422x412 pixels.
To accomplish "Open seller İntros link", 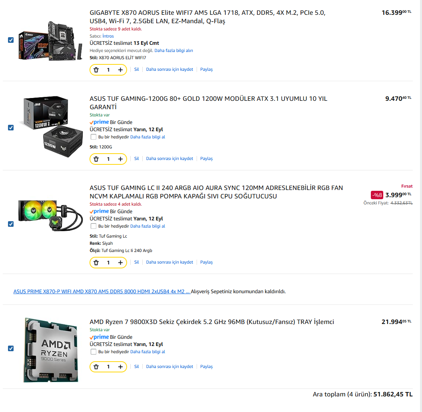I will (108, 36).
